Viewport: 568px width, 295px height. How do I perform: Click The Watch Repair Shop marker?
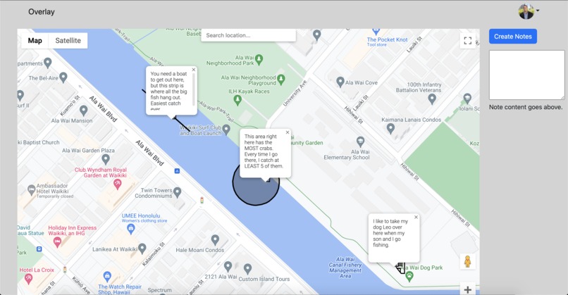point(107,277)
